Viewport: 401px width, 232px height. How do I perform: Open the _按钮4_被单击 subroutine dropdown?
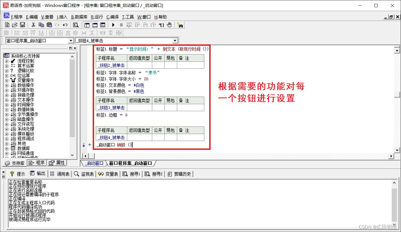point(175,41)
